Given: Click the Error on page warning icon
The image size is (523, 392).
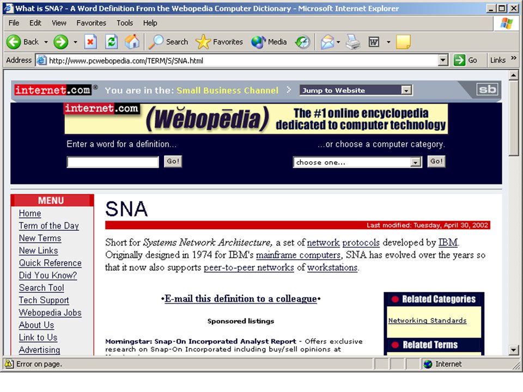Looking at the screenshot, I should (9, 364).
